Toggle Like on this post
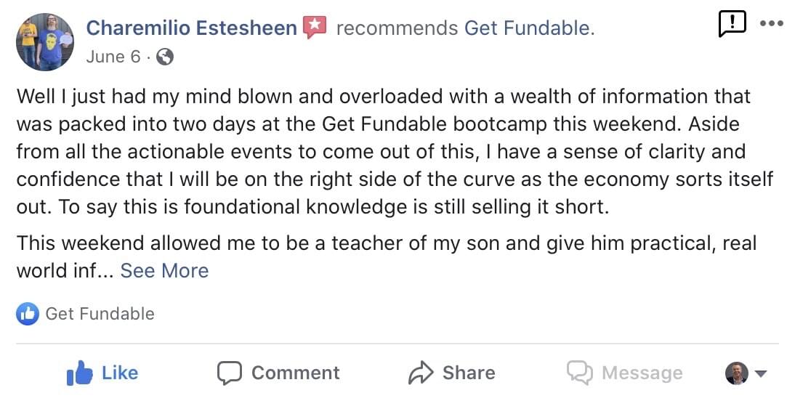The width and height of the screenshot is (787, 401). pos(102,373)
